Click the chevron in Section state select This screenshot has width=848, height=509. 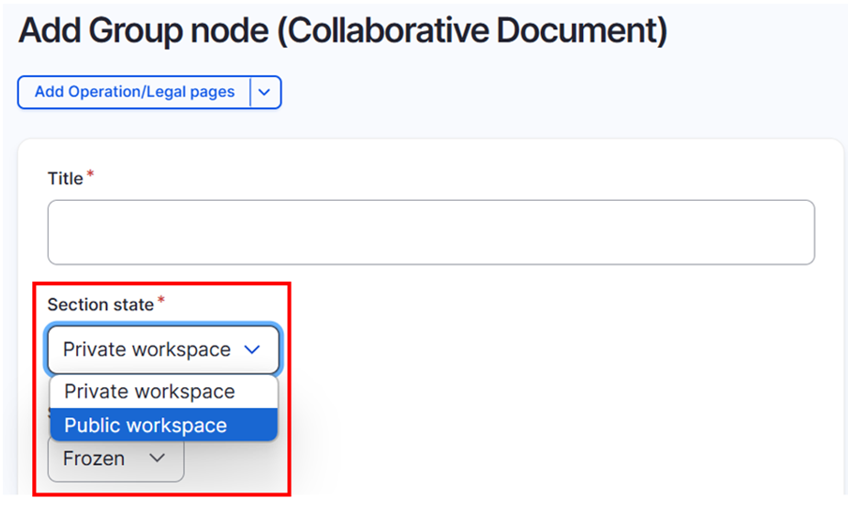coord(253,349)
